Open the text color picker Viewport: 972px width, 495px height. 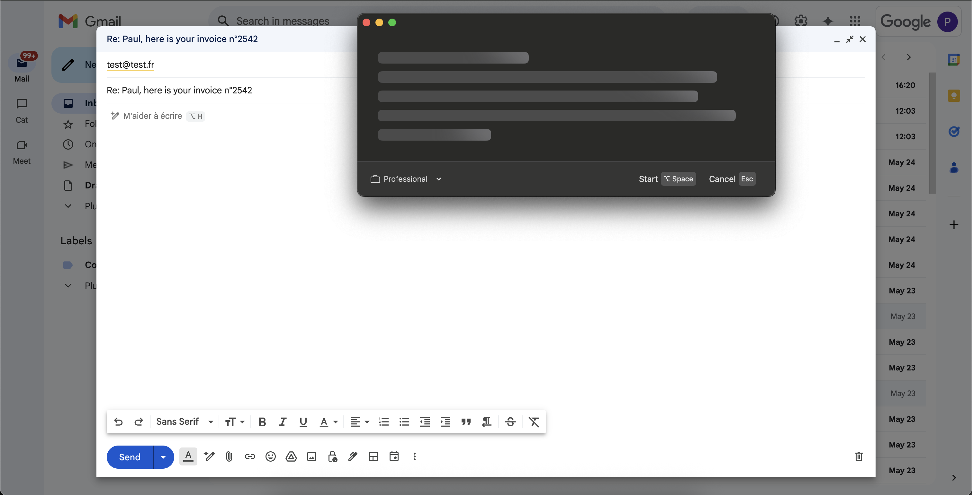[x=328, y=422]
